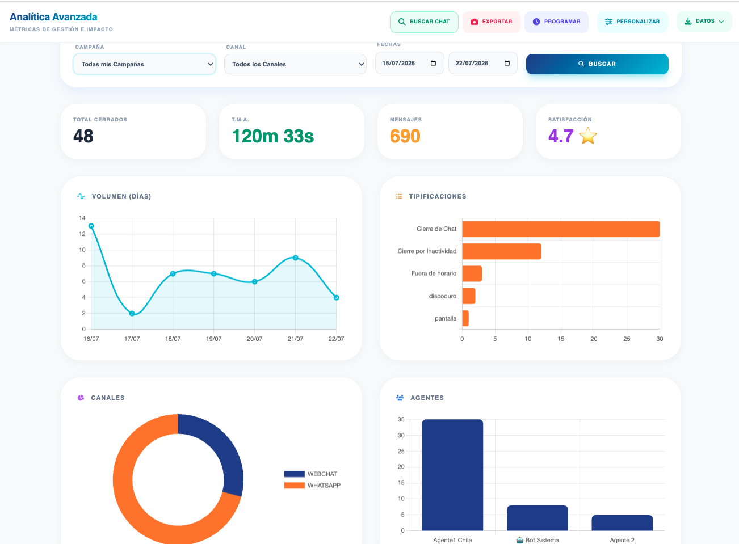This screenshot has height=544, width=739.
Task: Click the Total Cerrados value 48
Action: (x=83, y=136)
